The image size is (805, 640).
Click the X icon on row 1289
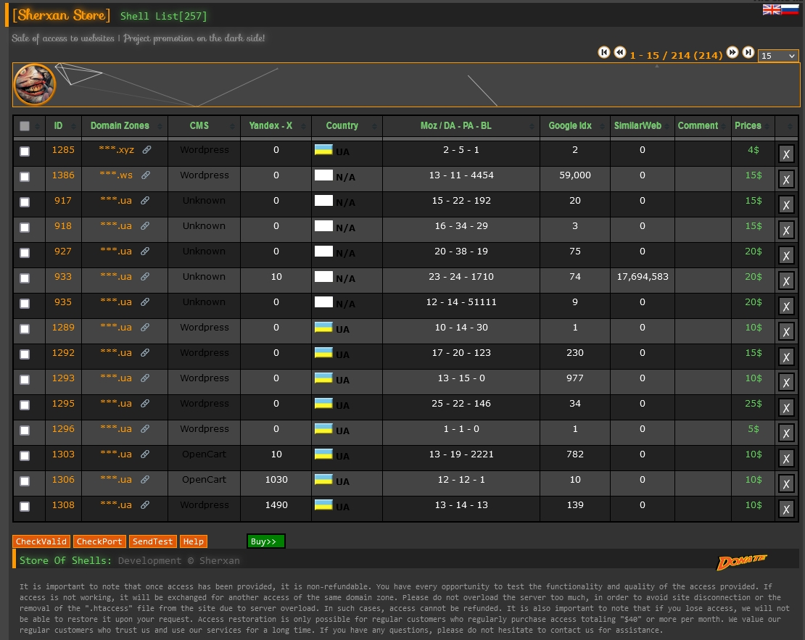(786, 331)
